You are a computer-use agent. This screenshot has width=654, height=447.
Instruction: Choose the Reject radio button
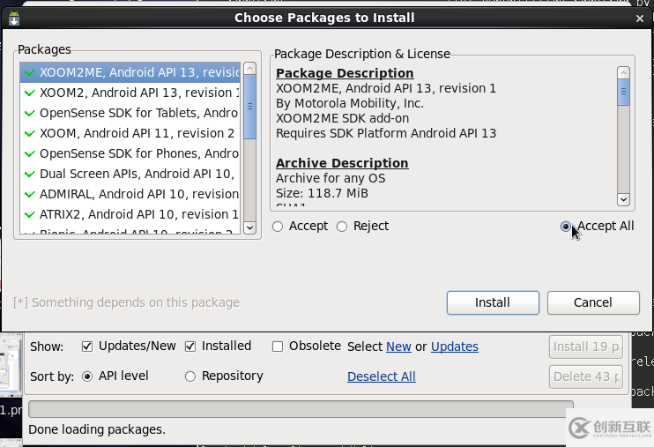(342, 227)
